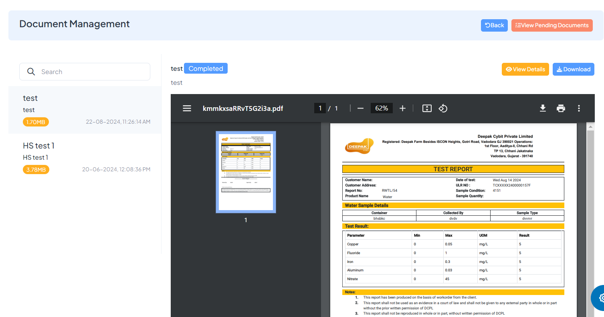Click the Completed status badge

click(206, 68)
